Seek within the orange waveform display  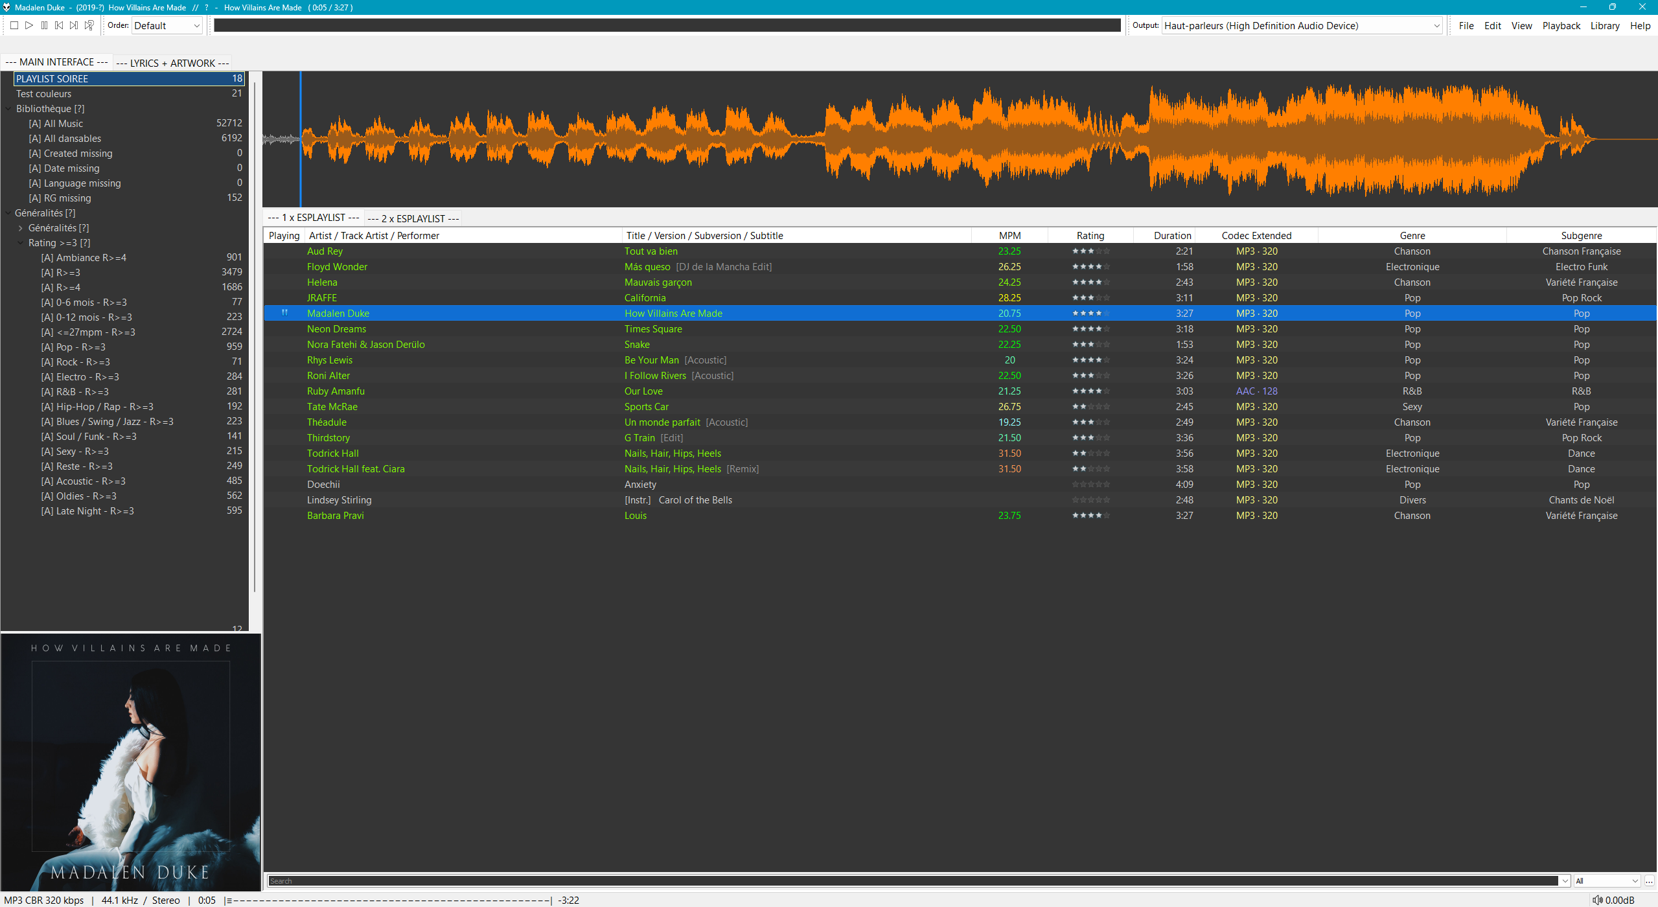coord(959,139)
